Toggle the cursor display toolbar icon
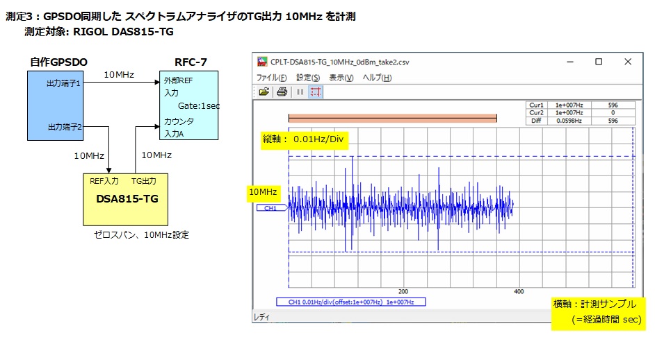The image size is (655, 344). pos(316,92)
